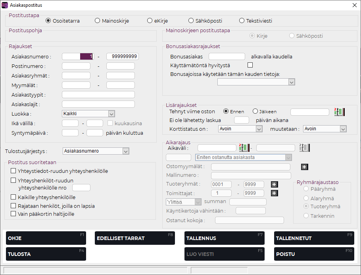Select Sähköposti as Postitustapa

pos(191,21)
